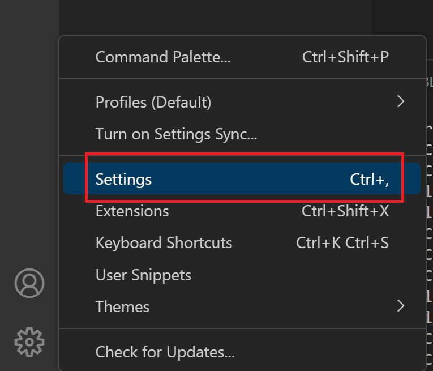Open the Command Palette menu entry
This screenshot has height=371, width=433.
163,57
